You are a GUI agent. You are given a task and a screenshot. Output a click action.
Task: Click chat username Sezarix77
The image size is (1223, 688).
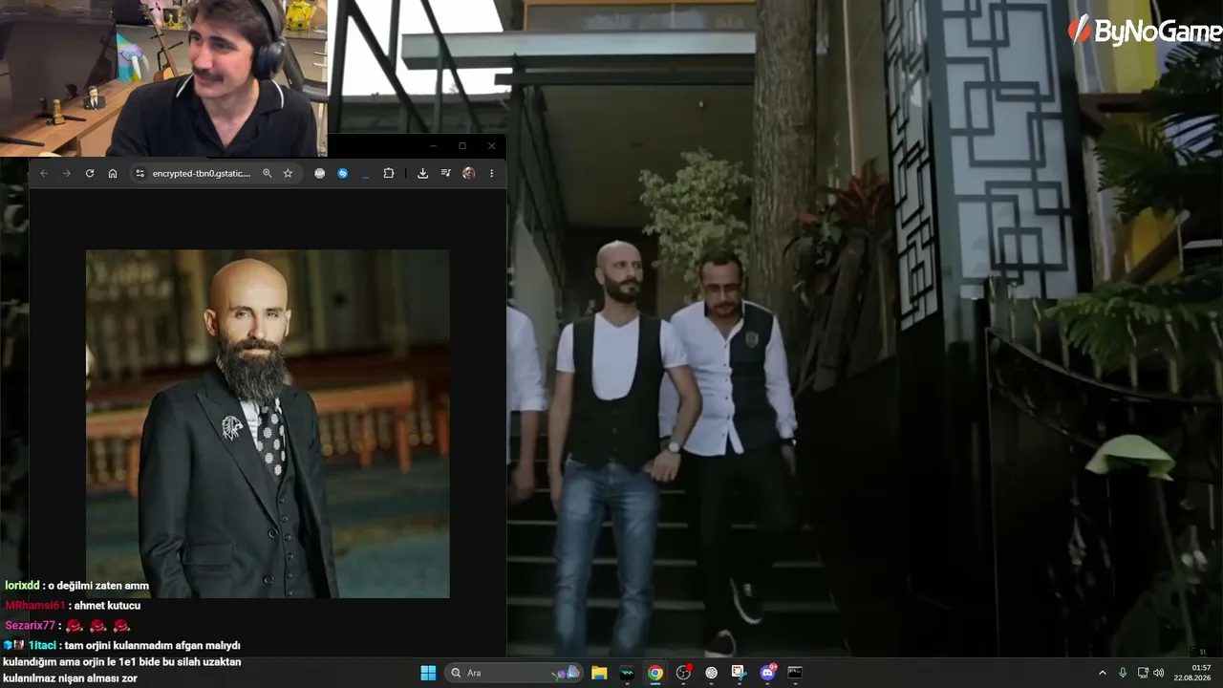coord(31,626)
